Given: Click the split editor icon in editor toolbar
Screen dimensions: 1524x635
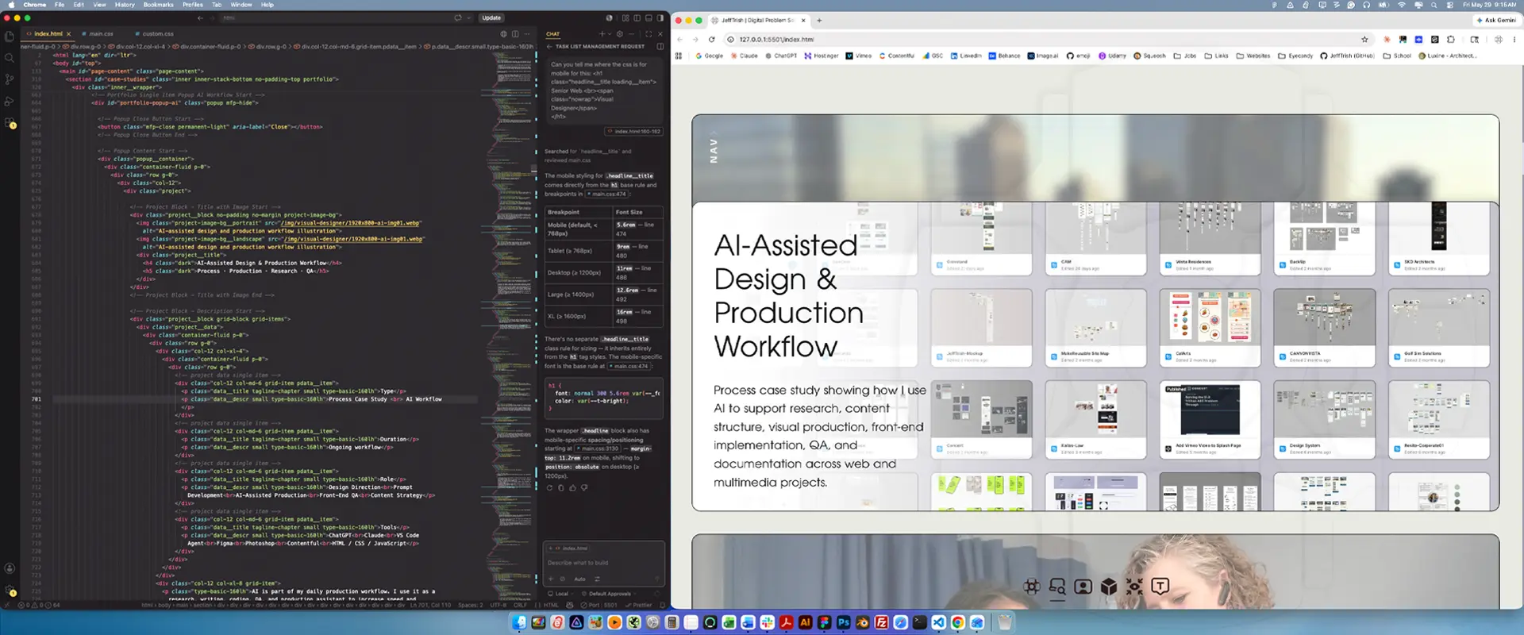Looking at the screenshot, I should (x=515, y=34).
